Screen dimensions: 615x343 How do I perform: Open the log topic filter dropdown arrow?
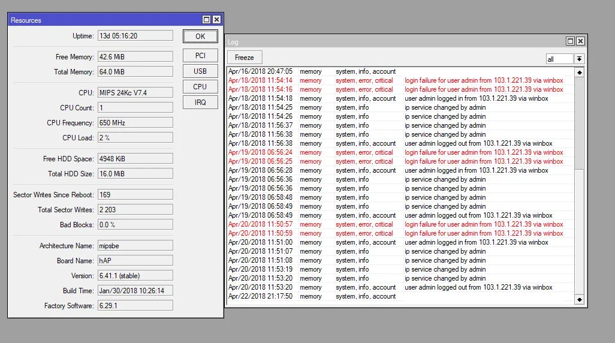point(579,59)
